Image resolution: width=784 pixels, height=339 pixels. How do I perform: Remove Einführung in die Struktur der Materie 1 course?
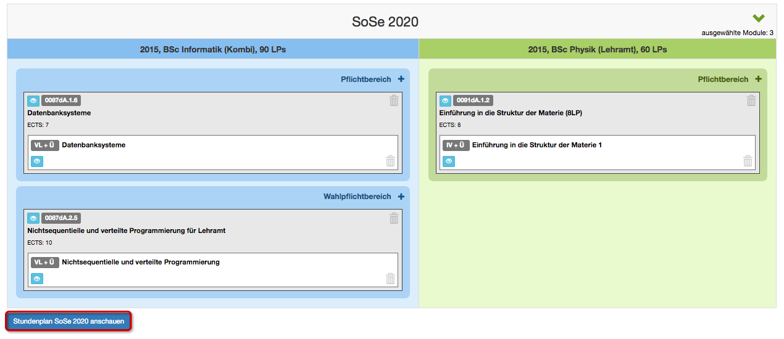click(x=748, y=161)
